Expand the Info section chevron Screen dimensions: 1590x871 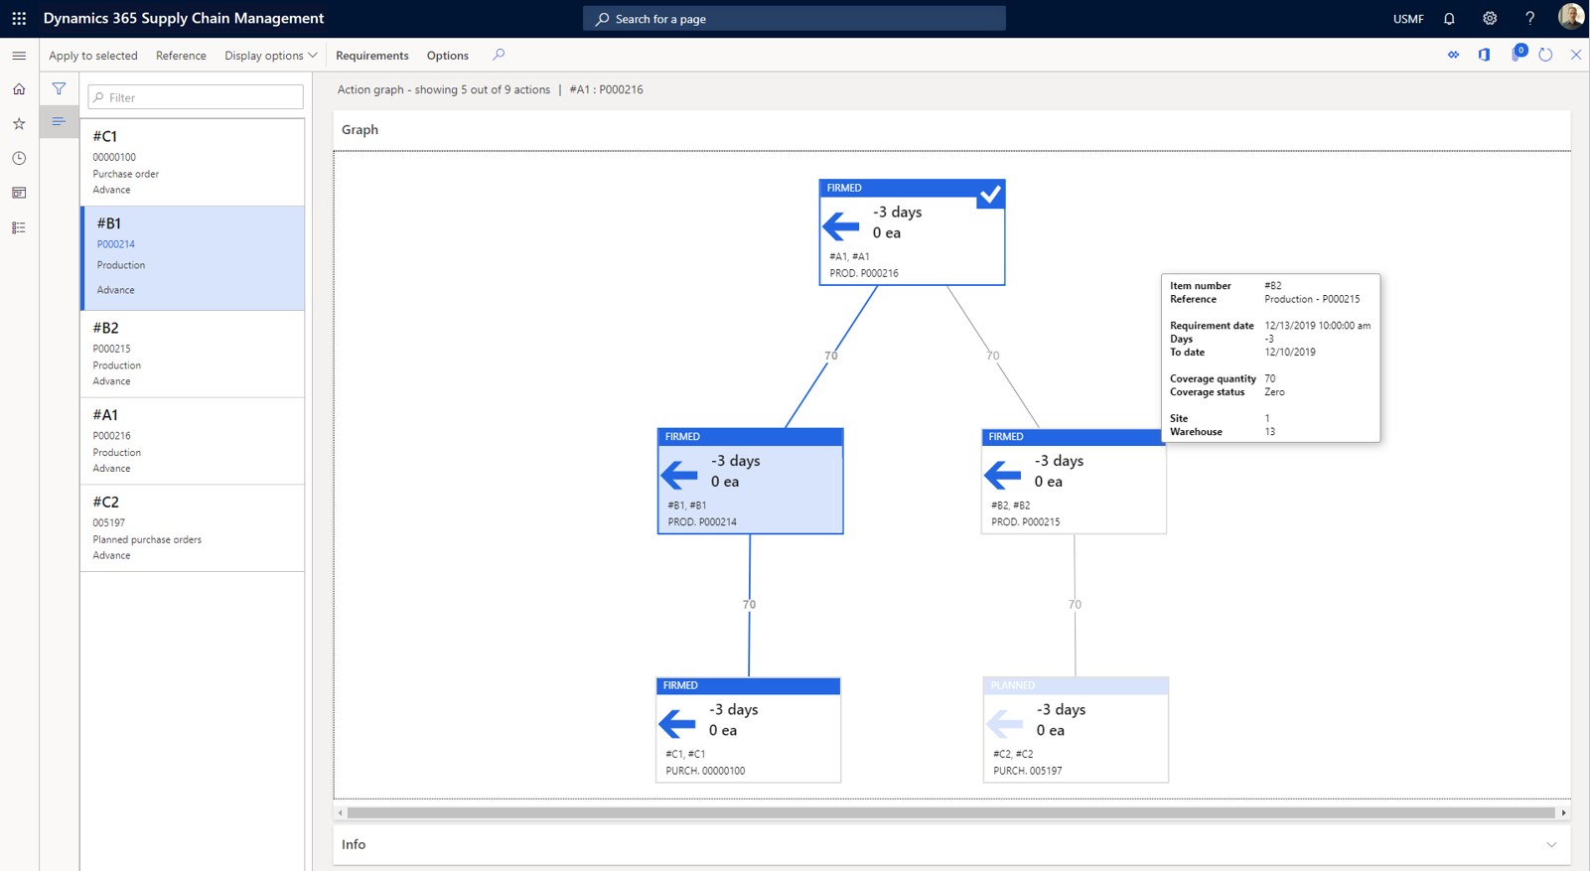coord(1551,844)
